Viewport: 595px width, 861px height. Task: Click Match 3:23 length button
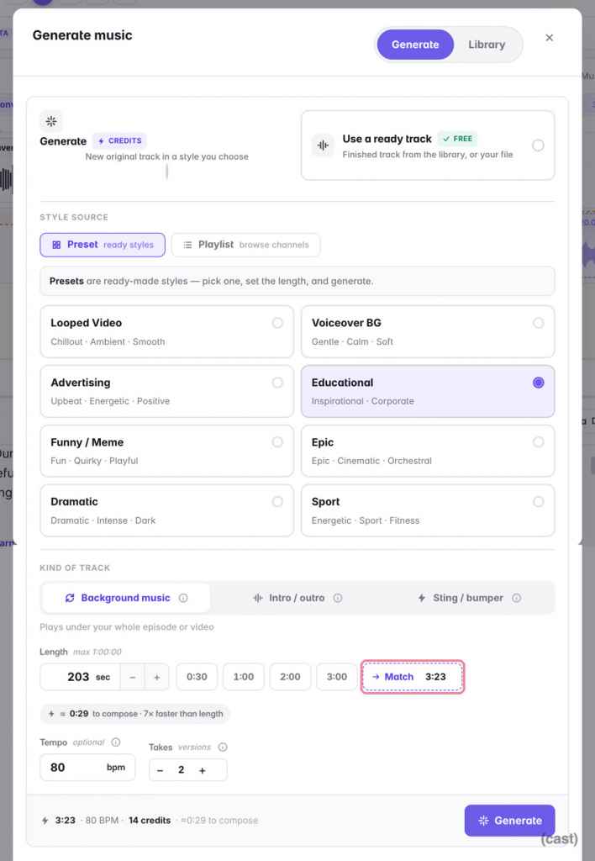pos(413,677)
